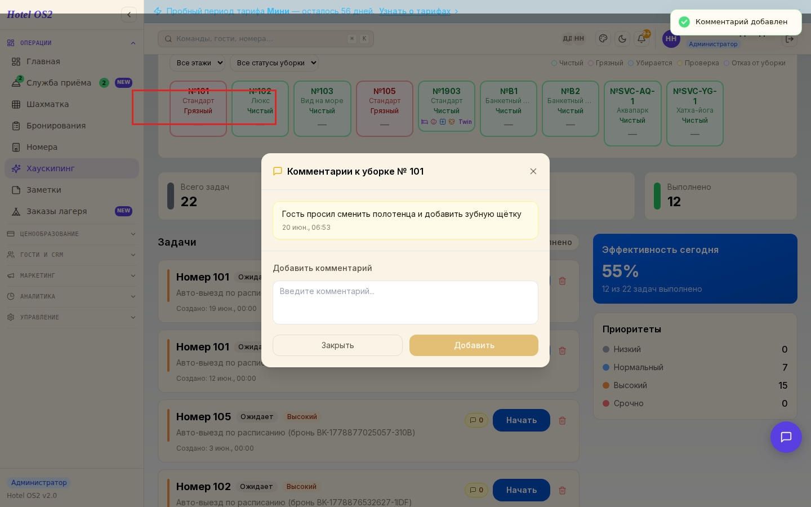
Task: Open the color theme palette icon
Action: (603, 38)
